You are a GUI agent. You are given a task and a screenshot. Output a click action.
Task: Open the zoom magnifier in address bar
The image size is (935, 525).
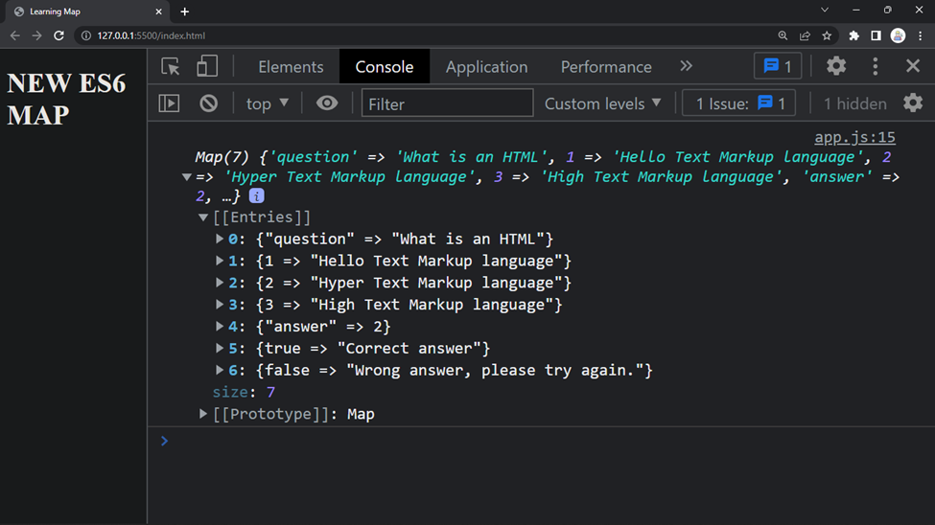click(783, 35)
